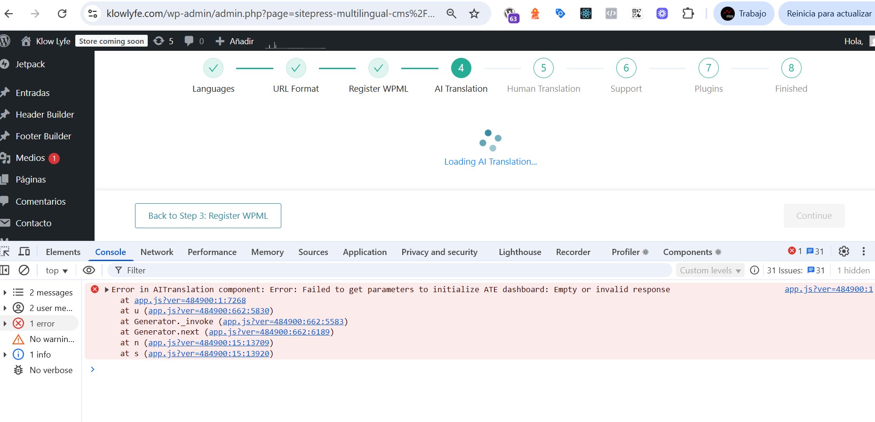Toggle the console sidebar panel icon
The height and width of the screenshot is (422, 875).
(x=5, y=270)
